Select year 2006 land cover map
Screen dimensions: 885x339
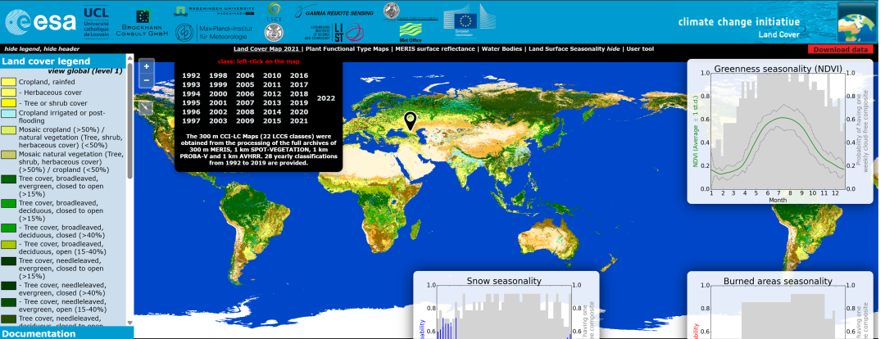click(x=245, y=93)
